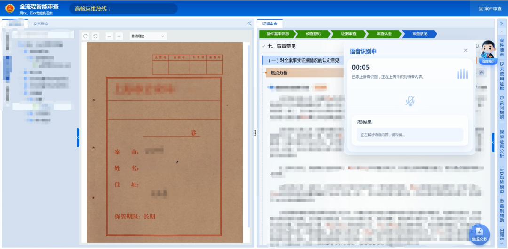Zoom in document with plus button
Screen dimensions: 508x249
[x=119, y=36]
